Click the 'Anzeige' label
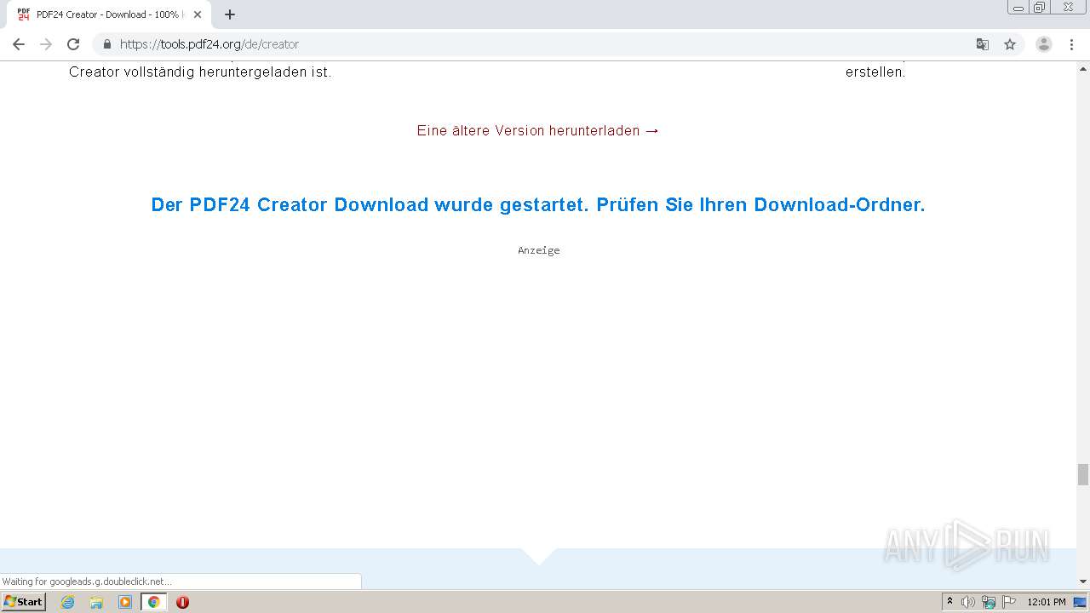 click(539, 250)
